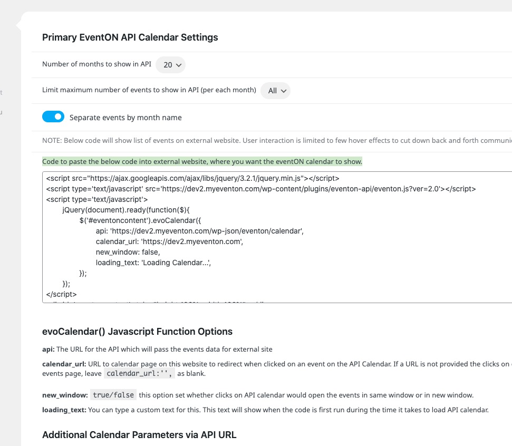Click the calendar_url:'', inline code snippet

(139, 373)
